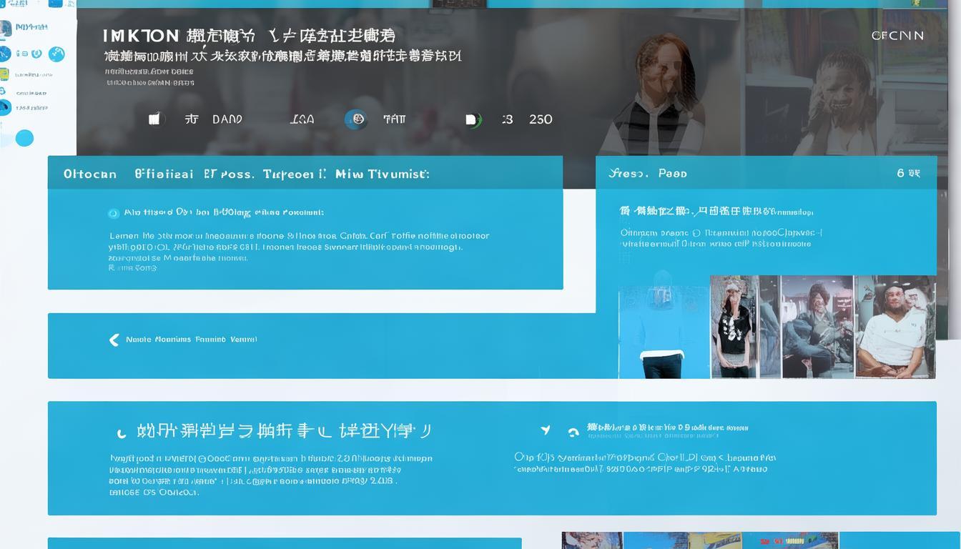
Task: Click the white briefcase icon left of DAND
Action: click(154, 119)
